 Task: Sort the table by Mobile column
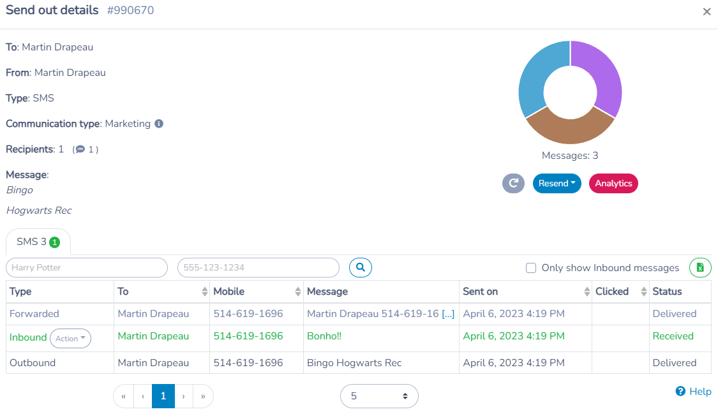coord(297,292)
